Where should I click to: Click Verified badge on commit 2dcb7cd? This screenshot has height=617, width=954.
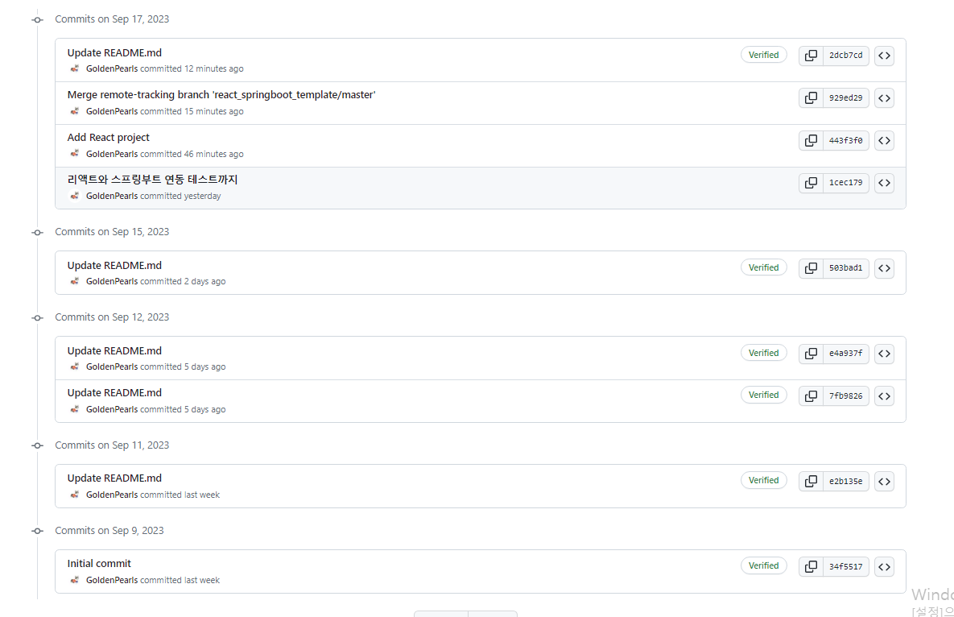pyautogui.click(x=763, y=56)
